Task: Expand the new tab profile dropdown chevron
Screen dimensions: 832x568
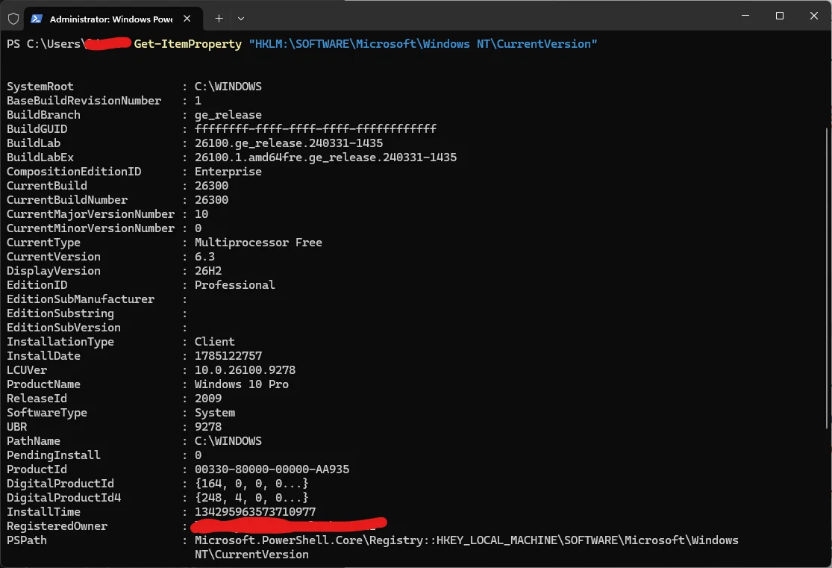Action: 241,19
